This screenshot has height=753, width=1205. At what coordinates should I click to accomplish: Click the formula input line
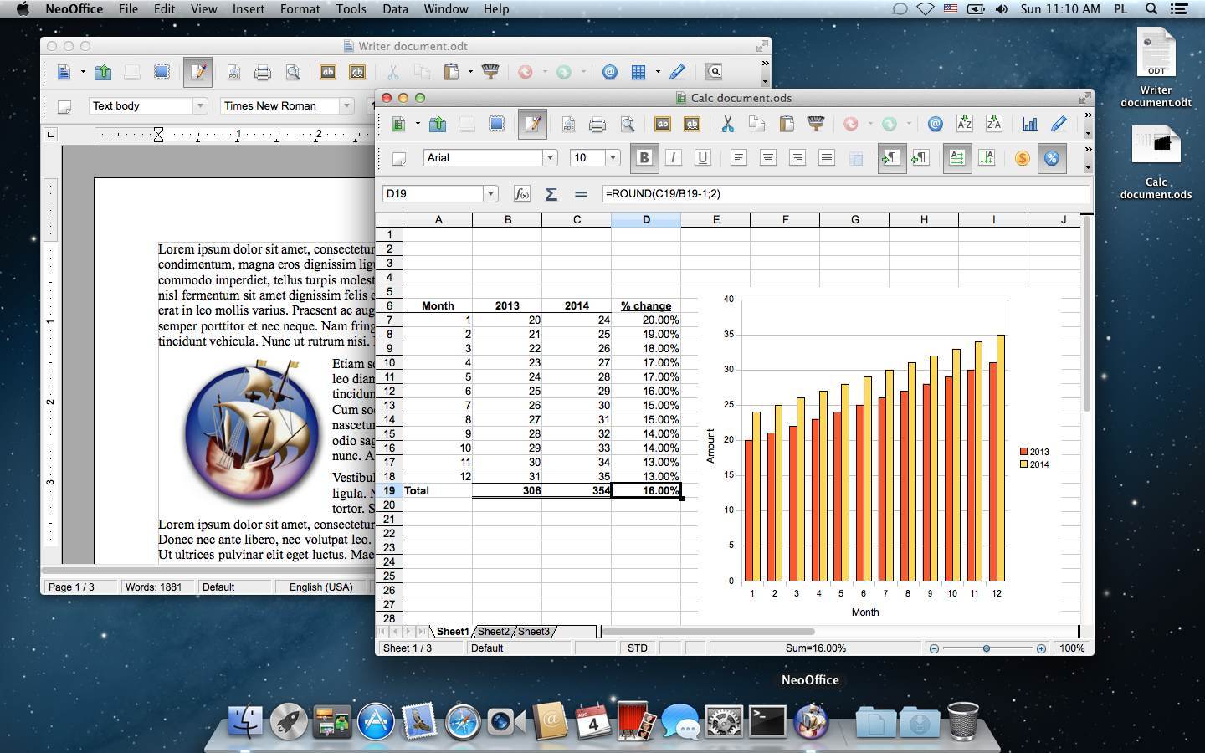tap(845, 194)
